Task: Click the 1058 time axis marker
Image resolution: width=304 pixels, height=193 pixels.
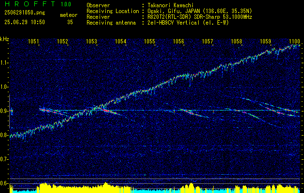Action: (237, 41)
